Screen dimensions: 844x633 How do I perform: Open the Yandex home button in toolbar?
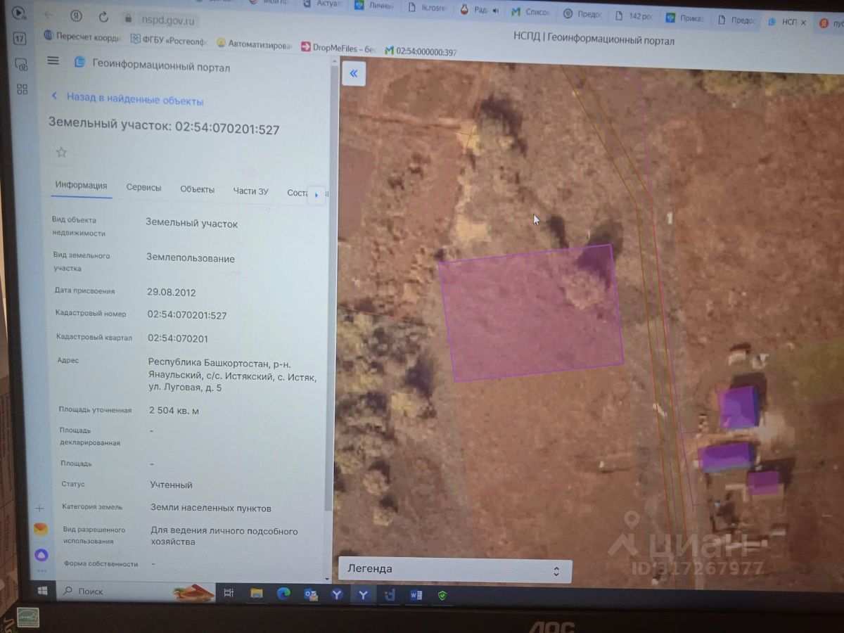pos(76,15)
